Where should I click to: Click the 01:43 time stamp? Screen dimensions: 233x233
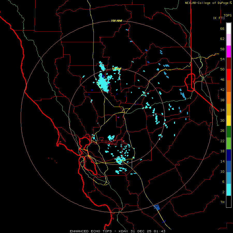pos(159,231)
